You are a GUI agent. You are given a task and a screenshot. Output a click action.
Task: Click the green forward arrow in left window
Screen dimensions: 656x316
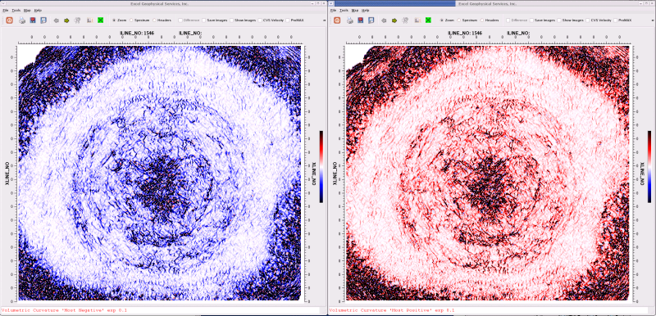pos(66,20)
